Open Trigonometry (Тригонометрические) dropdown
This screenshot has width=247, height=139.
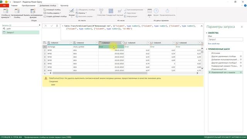(x=134, y=10)
